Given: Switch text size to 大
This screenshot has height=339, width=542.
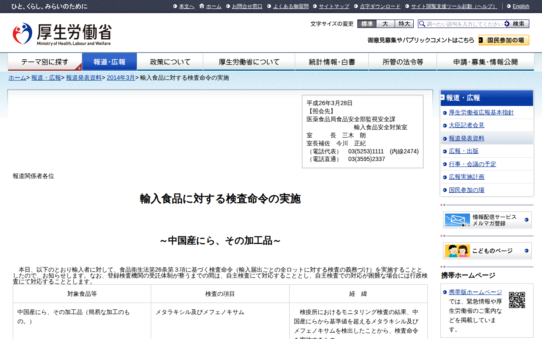Looking at the screenshot, I should (385, 24).
